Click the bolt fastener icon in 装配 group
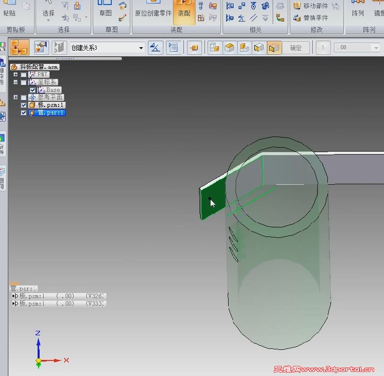The image size is (384, 376). [x=201, y=6]
